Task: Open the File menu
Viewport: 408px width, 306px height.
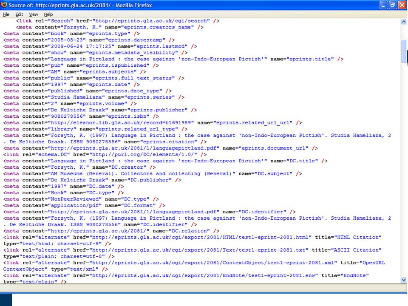Action: (x=6, y=14)
